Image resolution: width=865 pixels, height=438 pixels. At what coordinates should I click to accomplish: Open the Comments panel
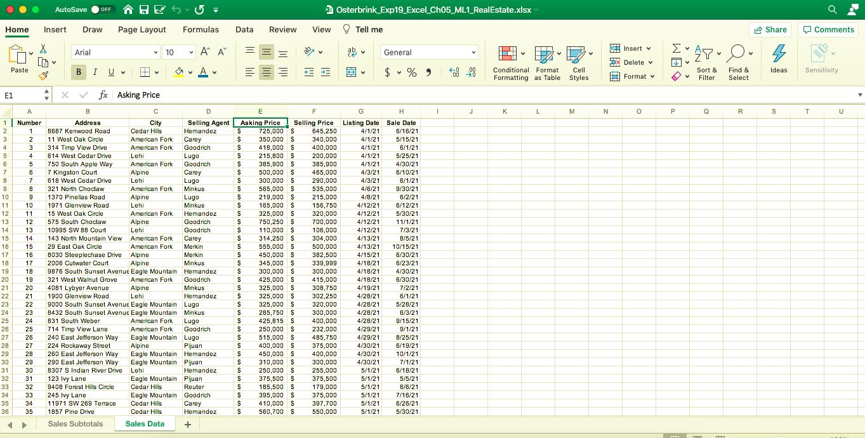828,29
